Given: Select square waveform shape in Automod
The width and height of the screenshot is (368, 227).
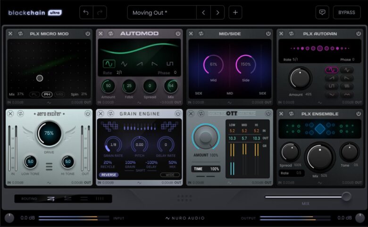Looking at the screenshot, I should tap(170, 64).
